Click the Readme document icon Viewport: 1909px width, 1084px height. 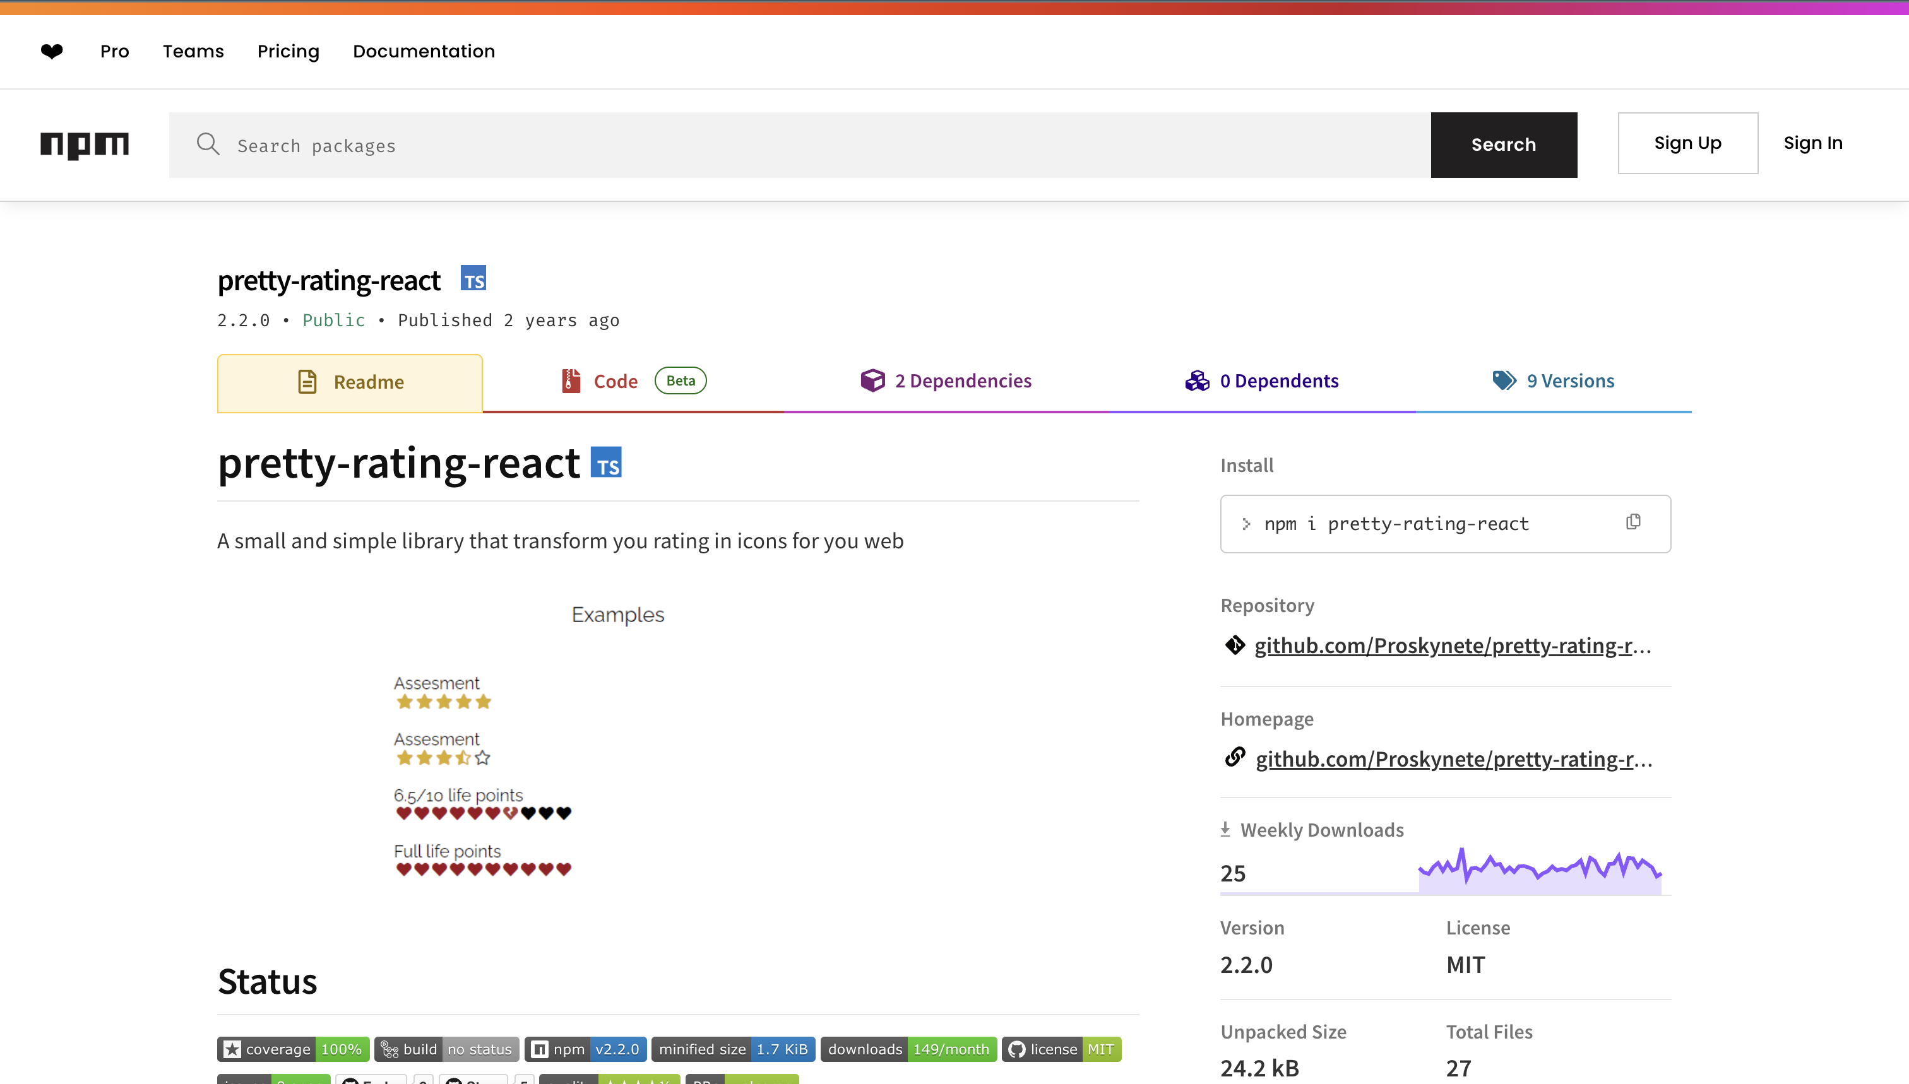(307, 382)
